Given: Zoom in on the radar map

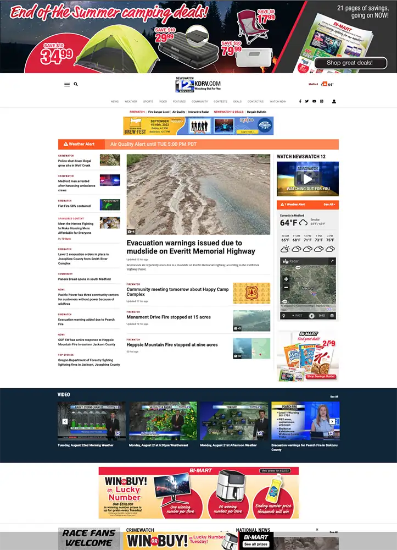Looking at the screenshot, I should [x=286, y=279].
